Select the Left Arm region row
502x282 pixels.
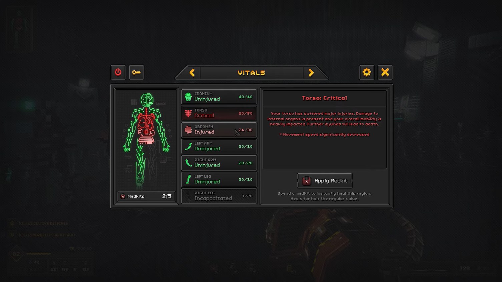point(219,146)
